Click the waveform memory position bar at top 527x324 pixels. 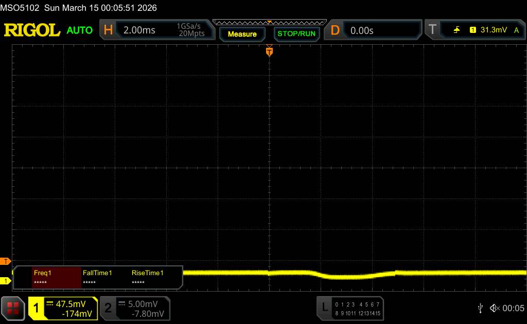pyautogui.click(x=269, y=22)
